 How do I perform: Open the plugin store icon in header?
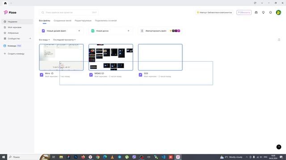click(256, 12)
